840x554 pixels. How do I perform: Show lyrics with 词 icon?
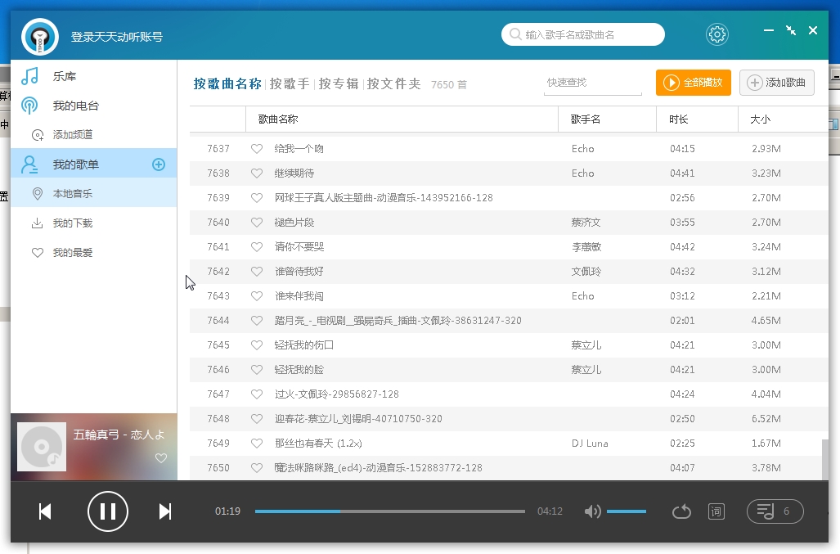coord(716,511)
